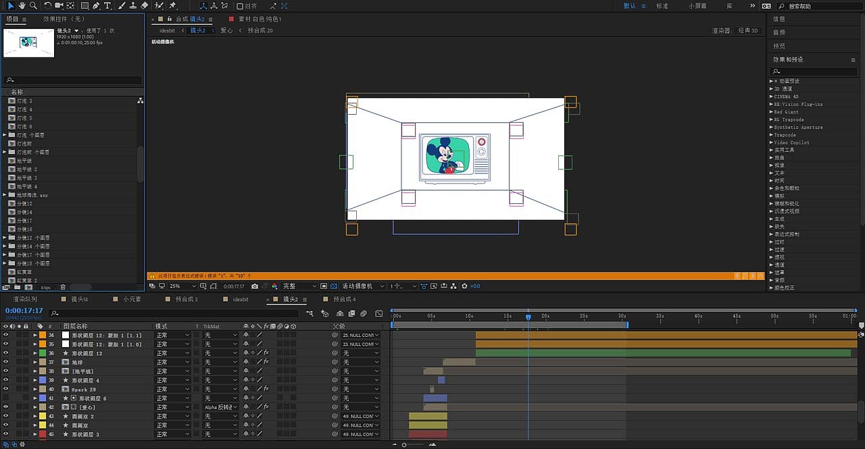Select the 标准 workspace
Screen dimensions: 865x449
click(x=662, y=5)
